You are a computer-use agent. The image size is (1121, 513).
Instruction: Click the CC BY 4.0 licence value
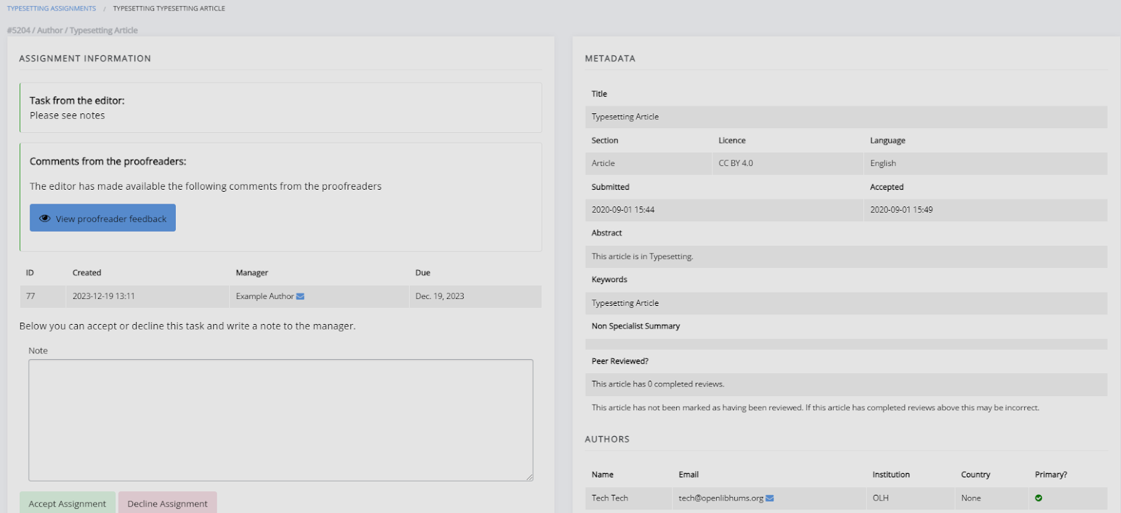[x=736, y=163]
